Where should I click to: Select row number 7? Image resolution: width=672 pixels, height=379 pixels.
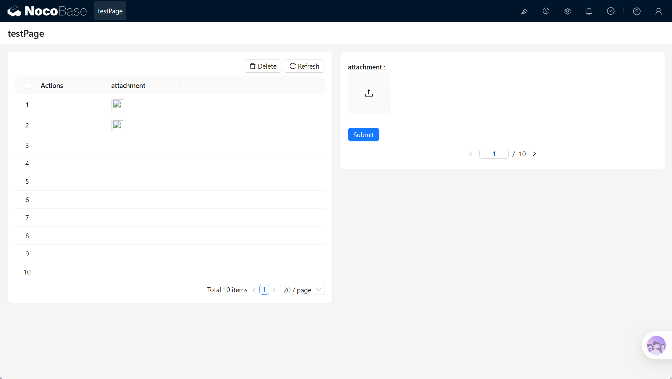pos(27,218)
